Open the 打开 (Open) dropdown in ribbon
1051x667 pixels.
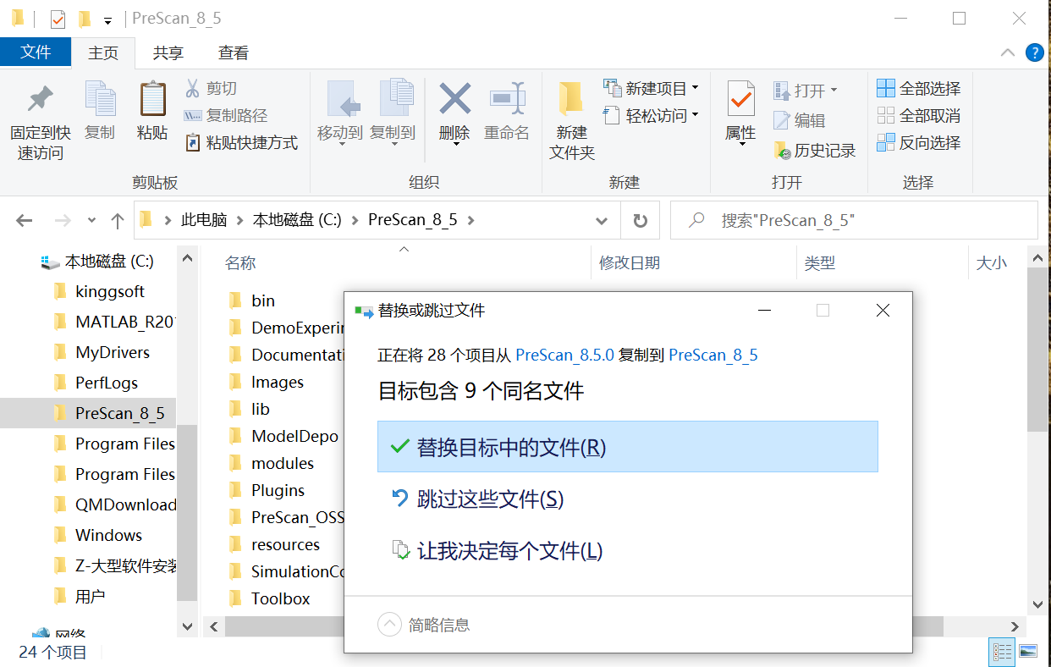point(805,90)
